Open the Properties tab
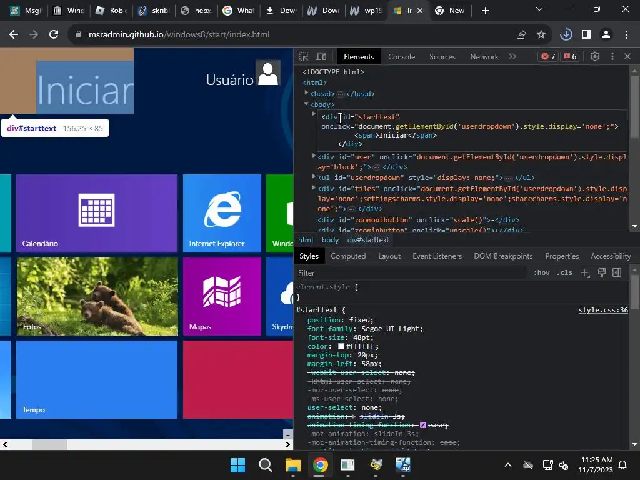Screen dimensions: 640x480 562,256
